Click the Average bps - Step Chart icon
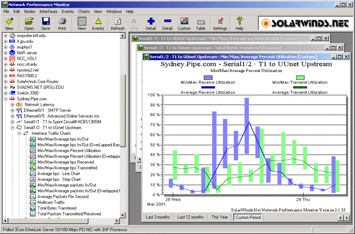The image size is (355, 234). pos(33,180)
